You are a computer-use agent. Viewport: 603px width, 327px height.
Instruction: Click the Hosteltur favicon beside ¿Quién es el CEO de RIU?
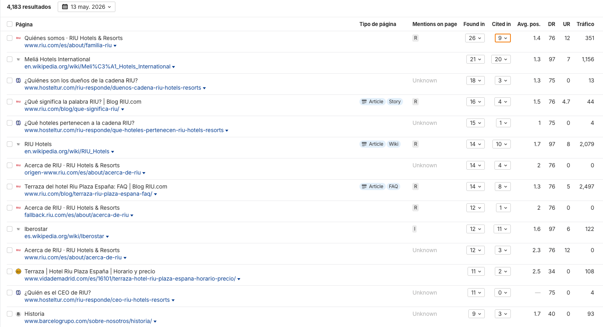point(18,293)
